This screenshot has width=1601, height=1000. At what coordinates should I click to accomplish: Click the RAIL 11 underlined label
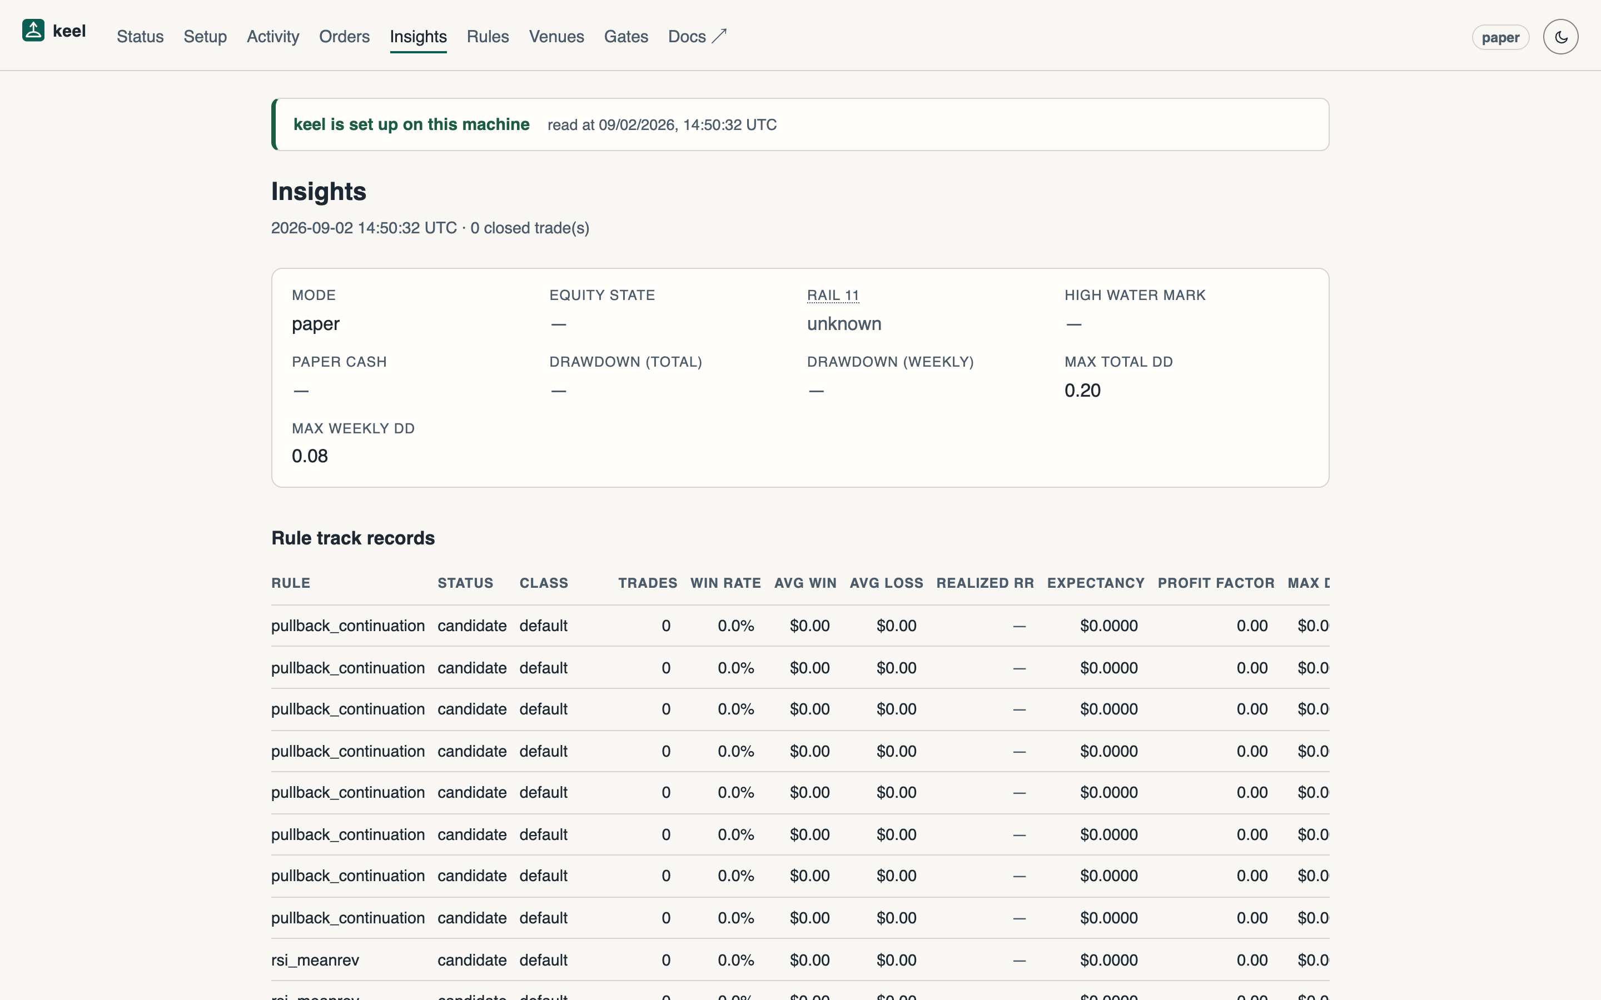pyautogui.click(x=833, y=295)
